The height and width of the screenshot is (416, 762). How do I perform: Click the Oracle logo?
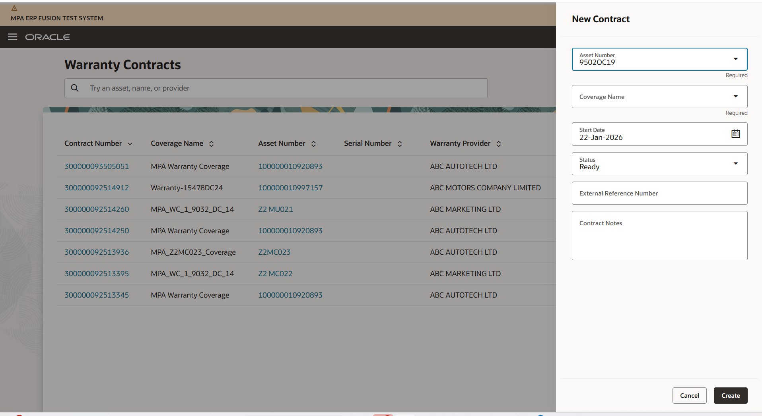tap(48, 37)
